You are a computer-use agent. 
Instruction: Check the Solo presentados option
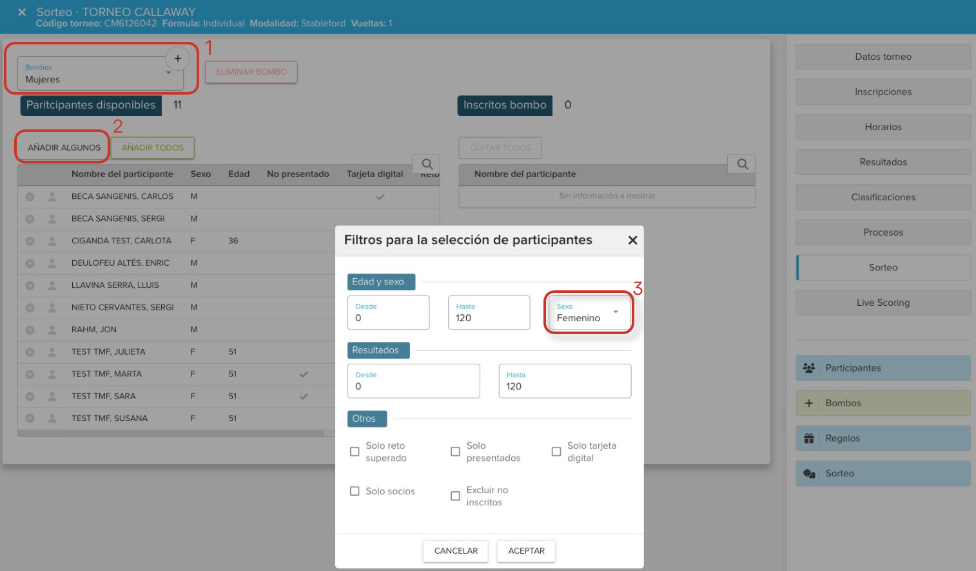[455, 452]
